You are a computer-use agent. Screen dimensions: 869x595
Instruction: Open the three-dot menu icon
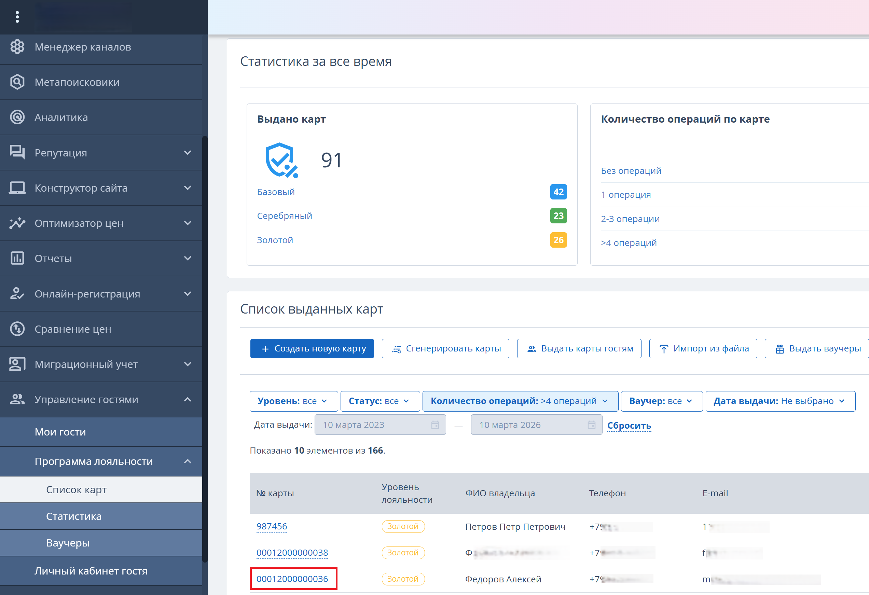tap(17, 17)
